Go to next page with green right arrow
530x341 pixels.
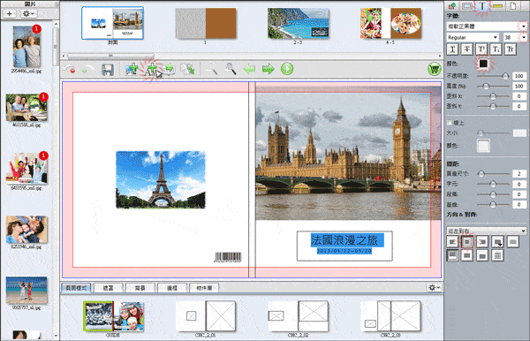click(268, 69)
